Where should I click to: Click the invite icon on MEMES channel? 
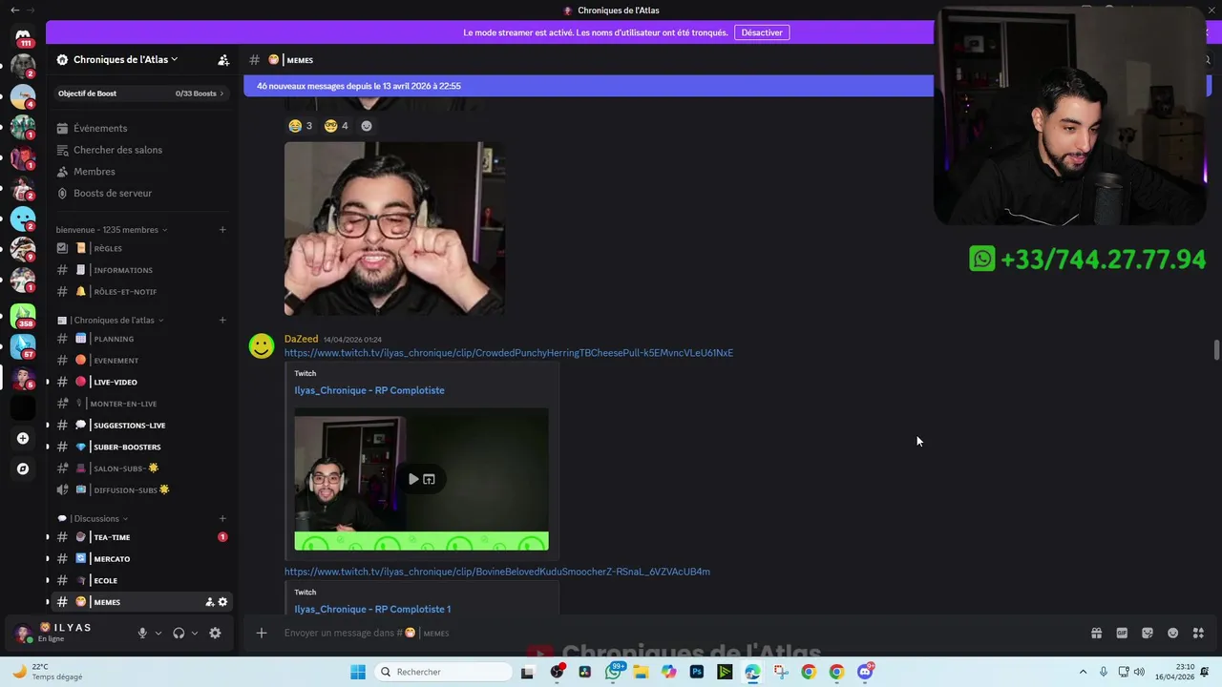210,602
